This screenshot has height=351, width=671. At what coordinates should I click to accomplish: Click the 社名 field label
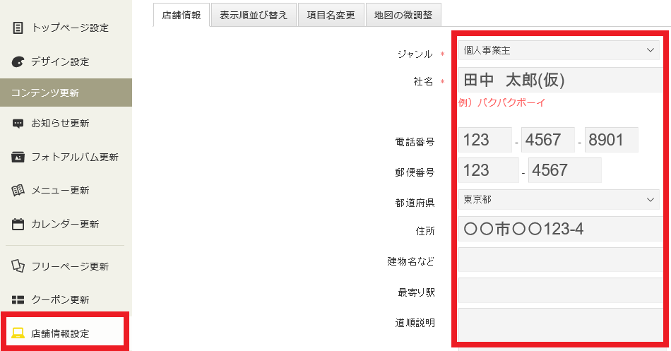(x=424, y=81)
